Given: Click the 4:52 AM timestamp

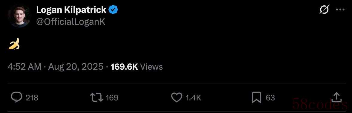Looking at the screenshot, I should pyautogui.click(x=25, y=67).
